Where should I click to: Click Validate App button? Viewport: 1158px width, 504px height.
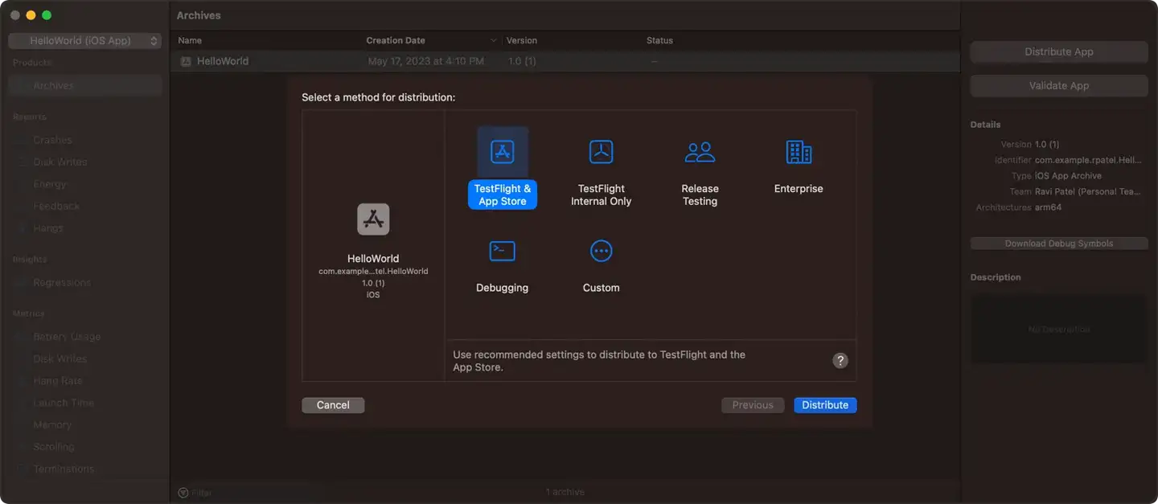[x=1059, y=85]
